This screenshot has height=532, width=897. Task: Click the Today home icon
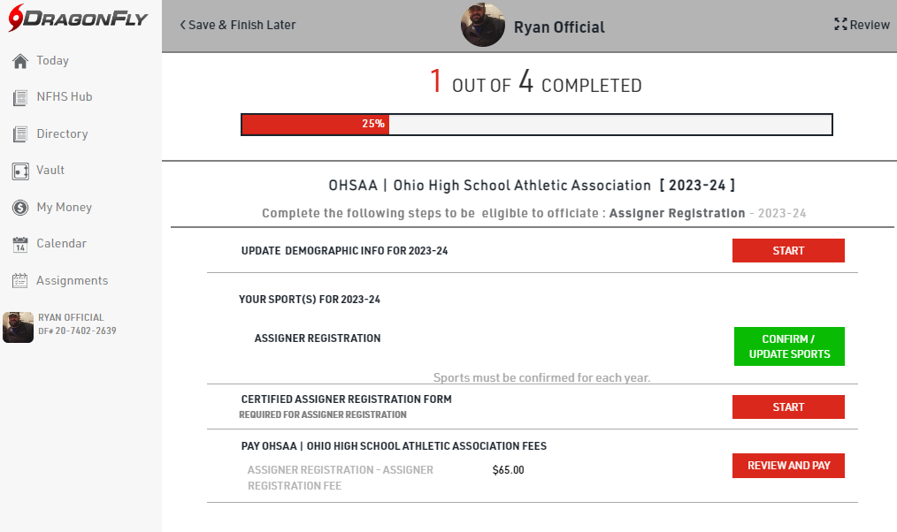pos(20,61)
